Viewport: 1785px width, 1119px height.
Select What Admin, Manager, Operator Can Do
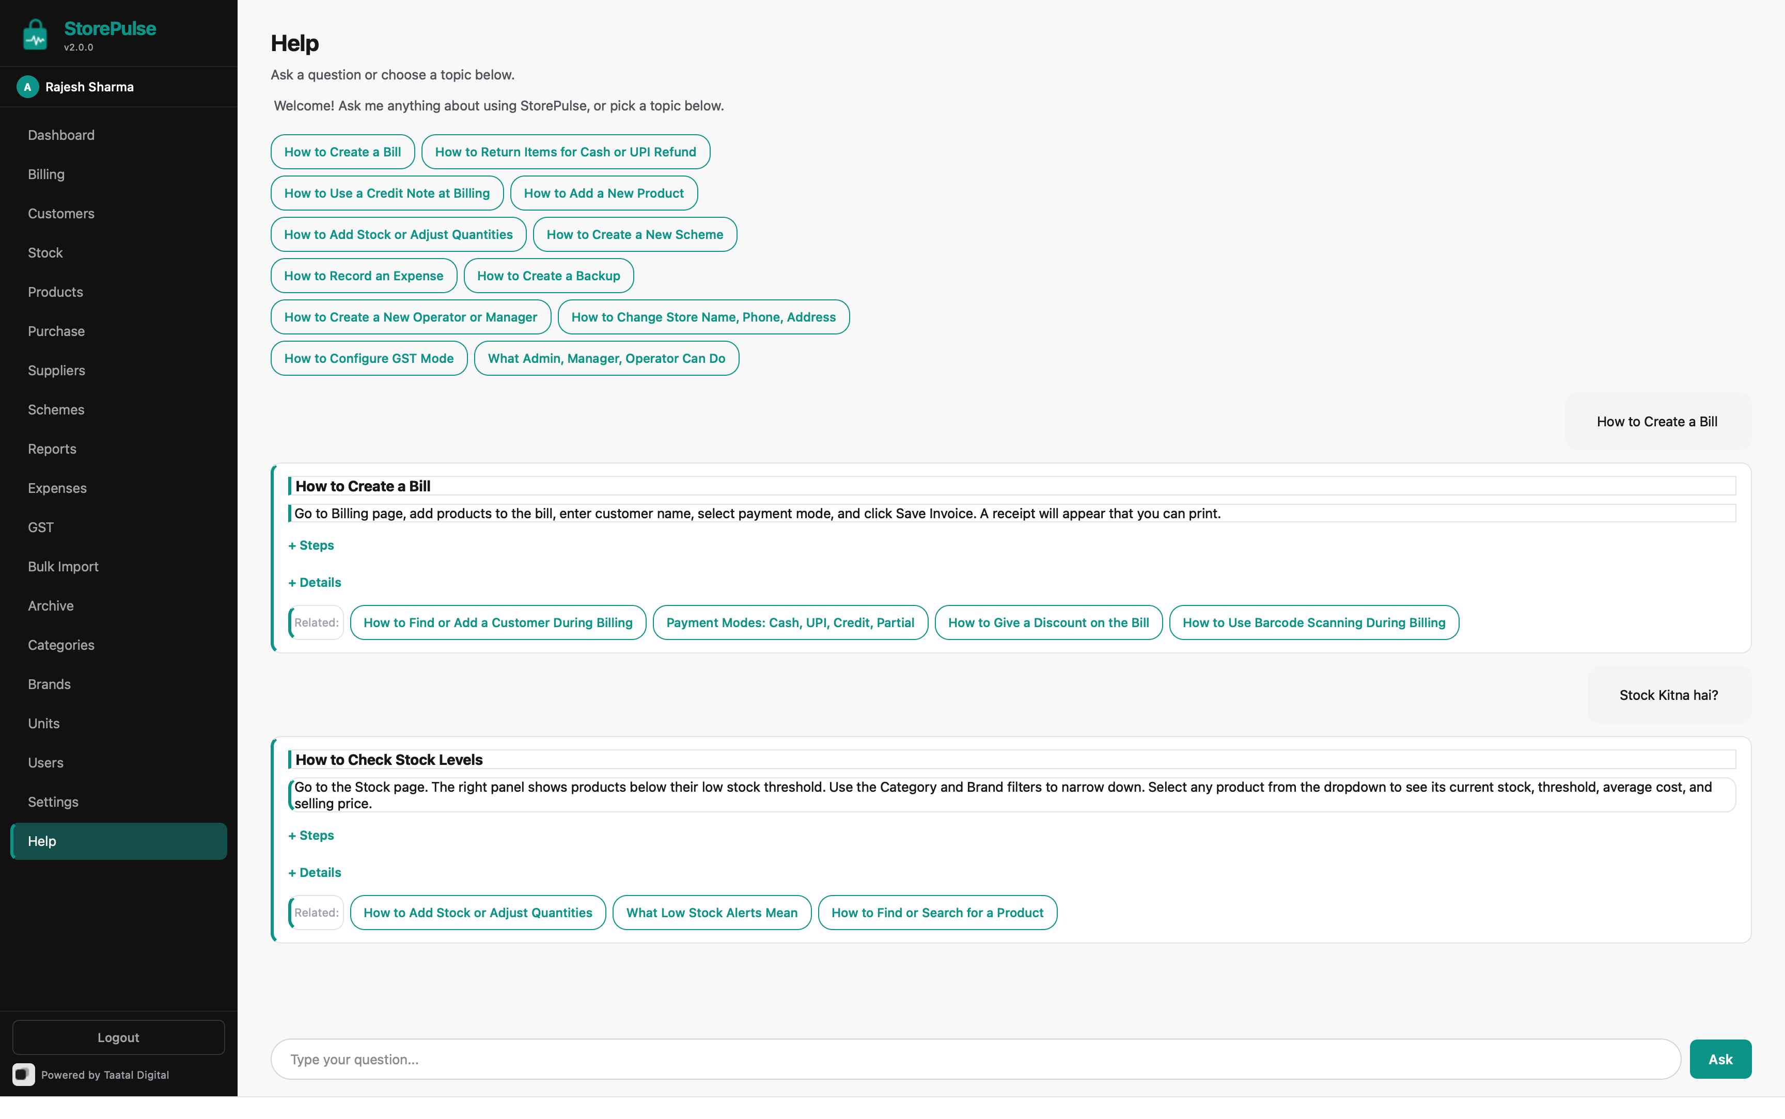coord(606,359)
